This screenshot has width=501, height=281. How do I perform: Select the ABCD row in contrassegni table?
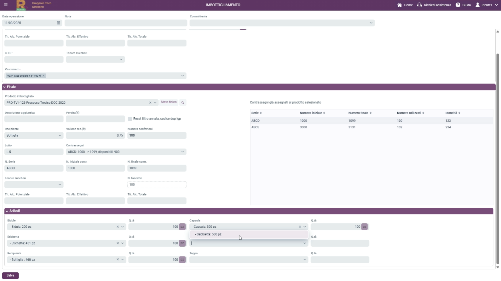[x=371, y=121]
